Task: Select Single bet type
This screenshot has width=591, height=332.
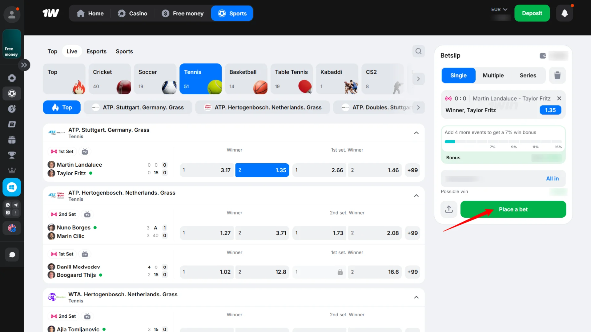Action: click(458, 75)
